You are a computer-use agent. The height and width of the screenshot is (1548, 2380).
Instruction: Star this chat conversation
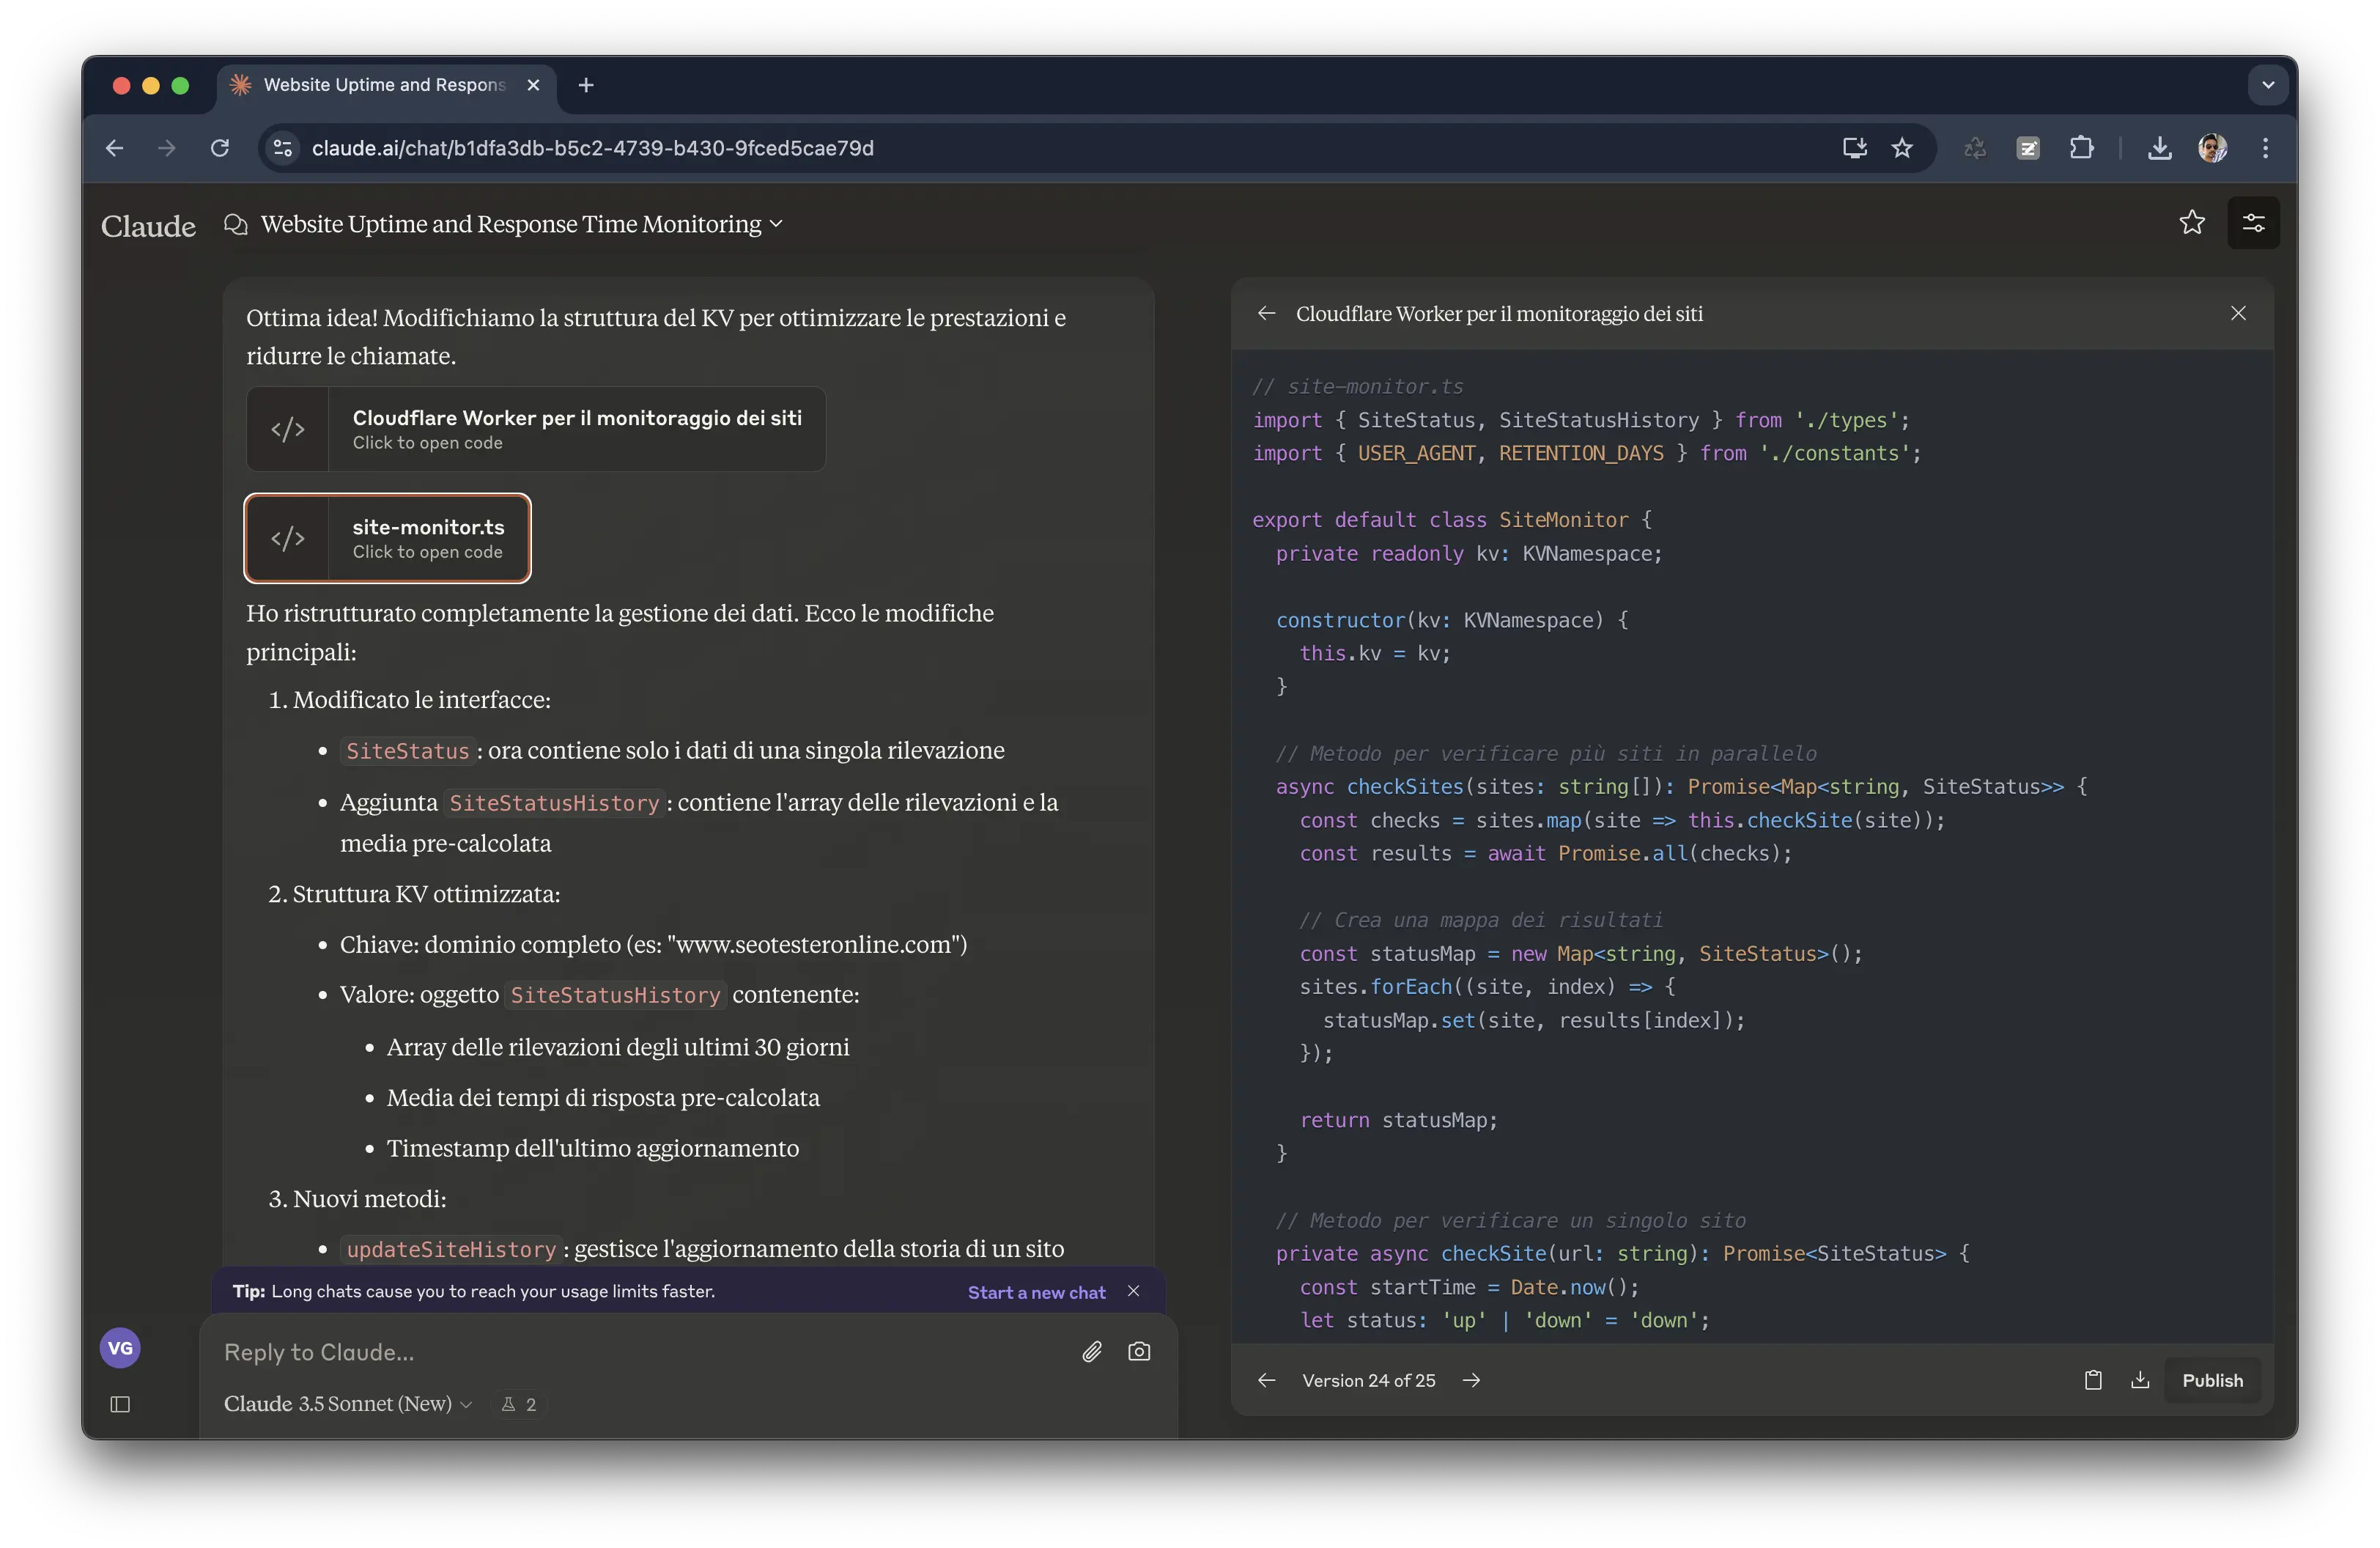tap(2192, 223)
